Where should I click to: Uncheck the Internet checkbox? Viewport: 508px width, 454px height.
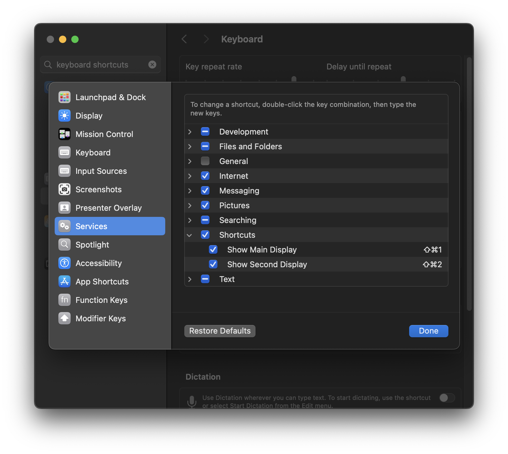(205, 176)
